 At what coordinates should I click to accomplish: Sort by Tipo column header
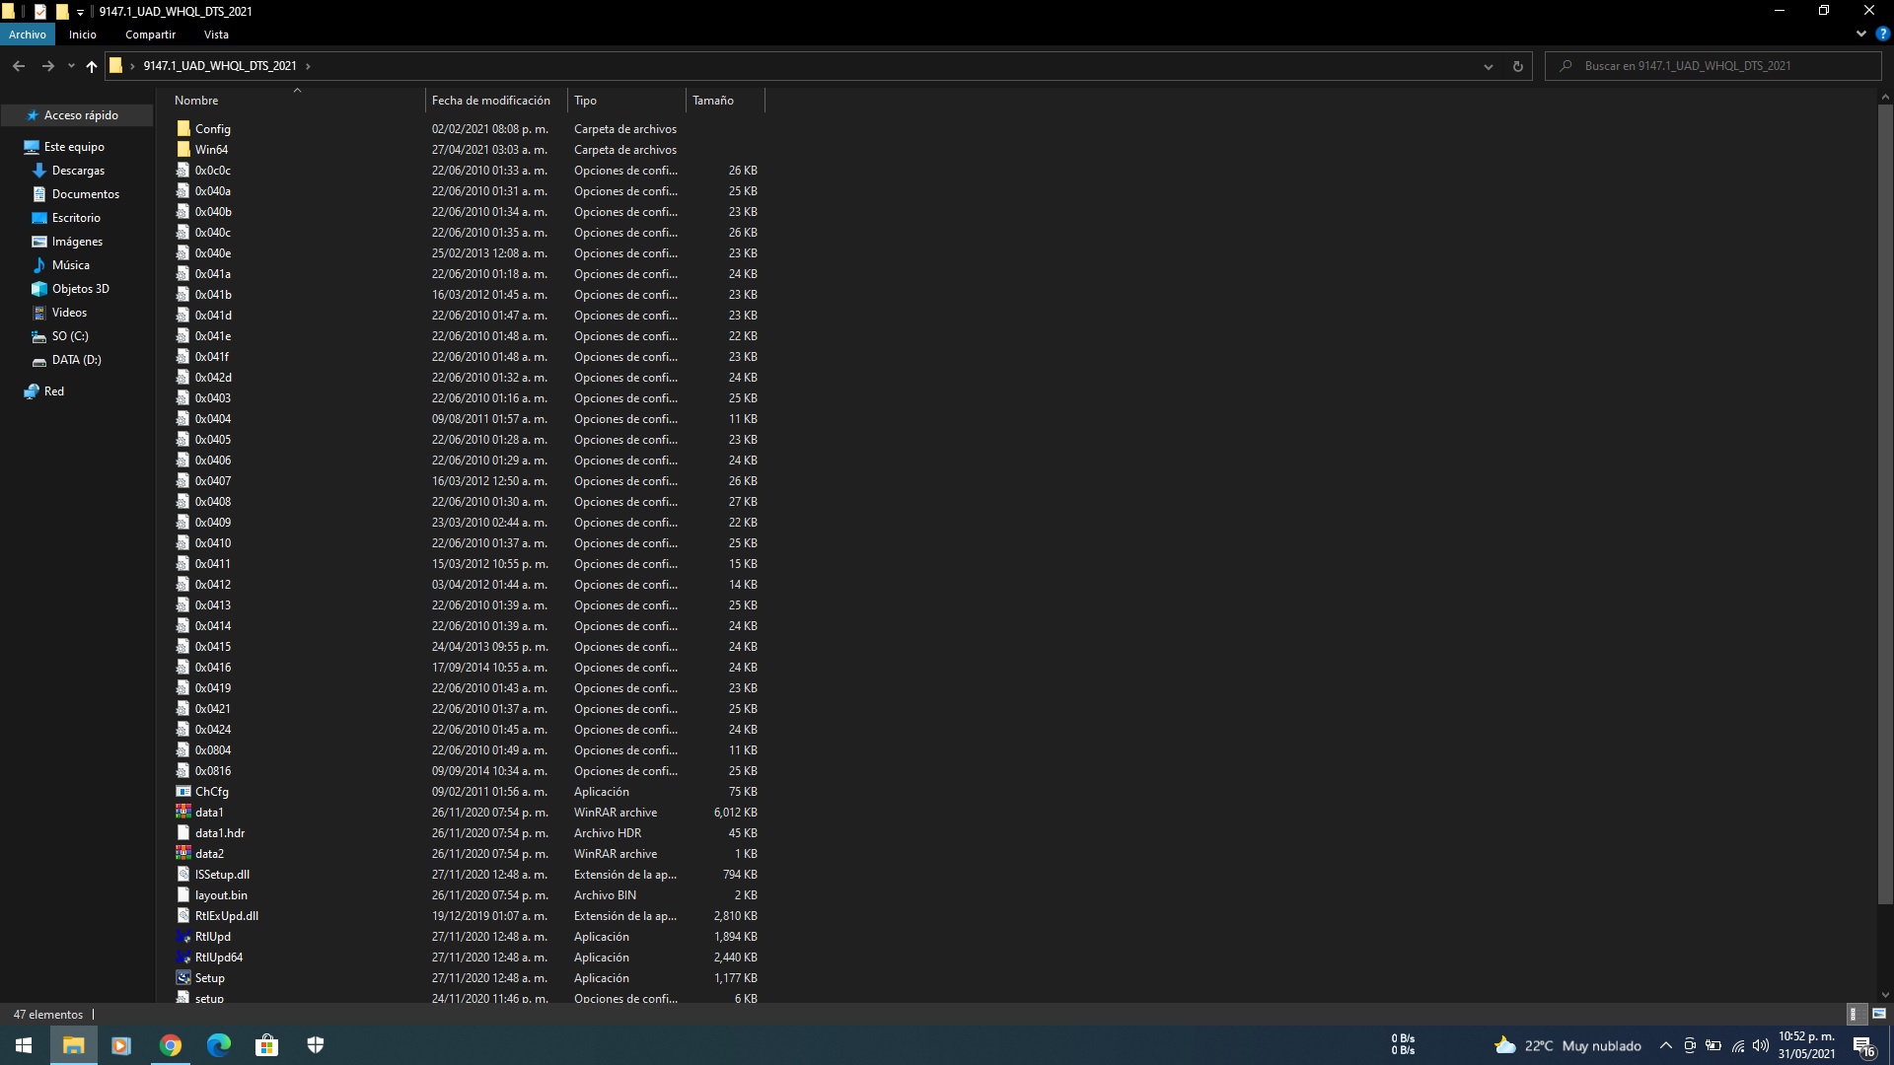tap(626, 101)
